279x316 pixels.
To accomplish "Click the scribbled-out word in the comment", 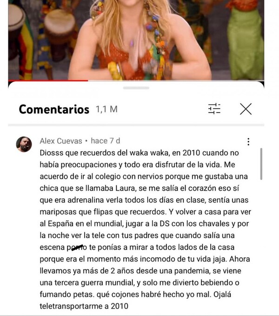I will point(77,247).
